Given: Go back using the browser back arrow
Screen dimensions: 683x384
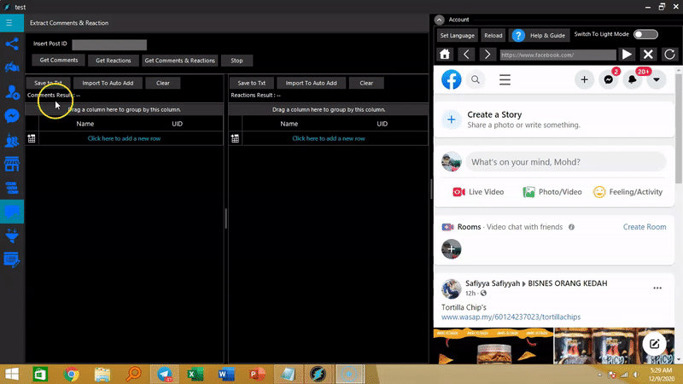Looking at the screenshot, I should pos(466,55).
